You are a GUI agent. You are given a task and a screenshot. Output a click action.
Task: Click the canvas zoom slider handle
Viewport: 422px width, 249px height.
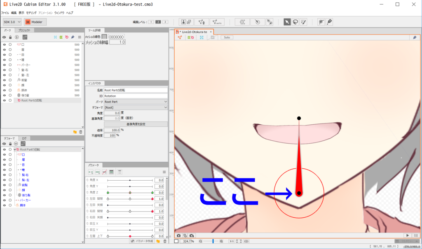point(213,241)
